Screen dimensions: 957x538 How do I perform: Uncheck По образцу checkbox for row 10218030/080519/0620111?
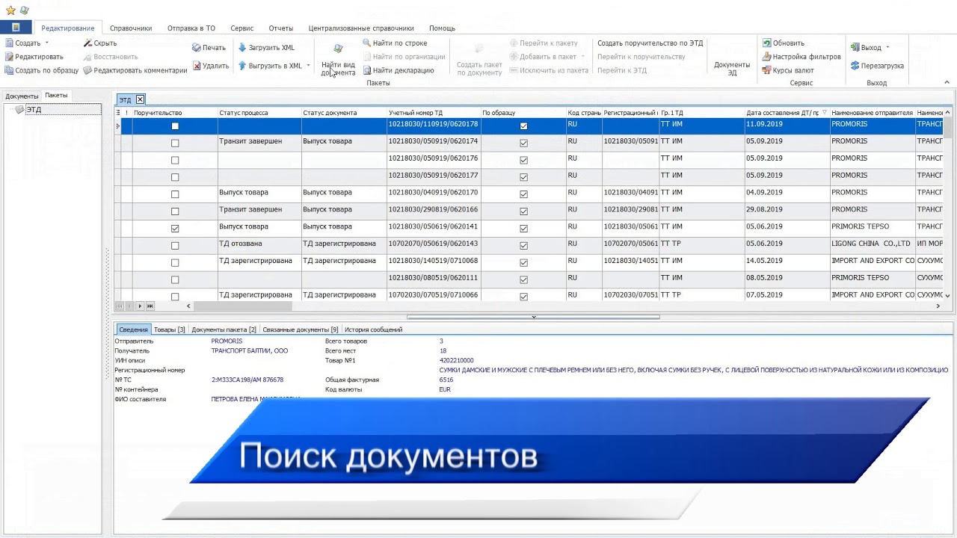pos(523,280)
